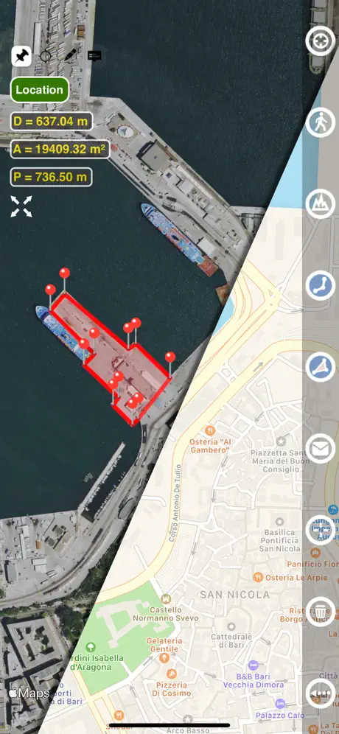Select the pencil drawing tool
The height and width of the screenshot is (734, 339).
(x=70, y=56)
